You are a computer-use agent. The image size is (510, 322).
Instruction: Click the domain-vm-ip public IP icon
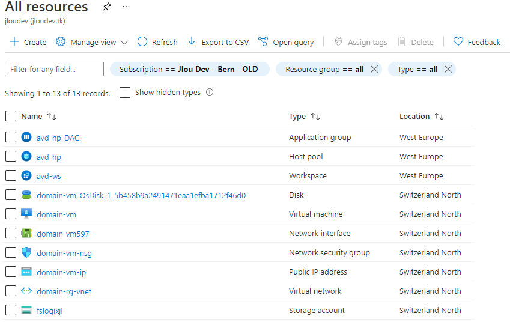coord(26,272)
